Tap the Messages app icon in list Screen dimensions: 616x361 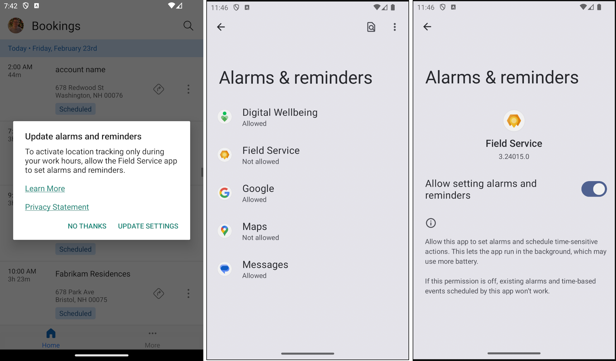224,268
